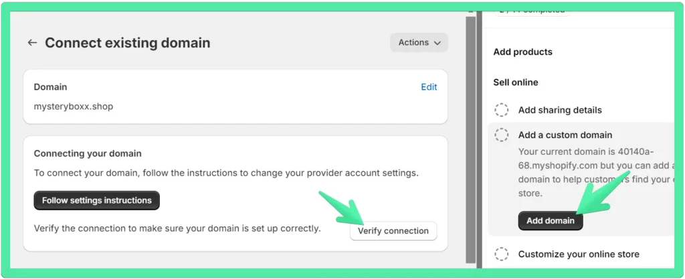The image size is (685, 279).
Task: Click the tasks completed progress pill
Action: point(532,11)
